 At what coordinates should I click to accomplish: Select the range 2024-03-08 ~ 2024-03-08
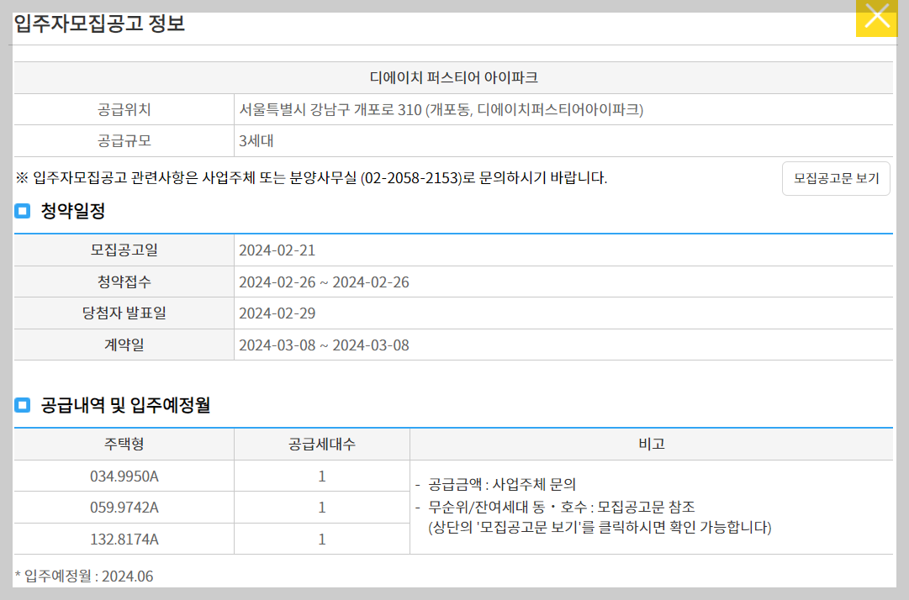point(324,345)
